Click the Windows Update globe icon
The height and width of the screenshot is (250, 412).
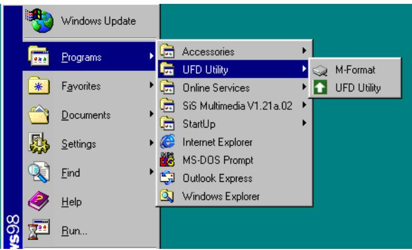pos(39,21)
